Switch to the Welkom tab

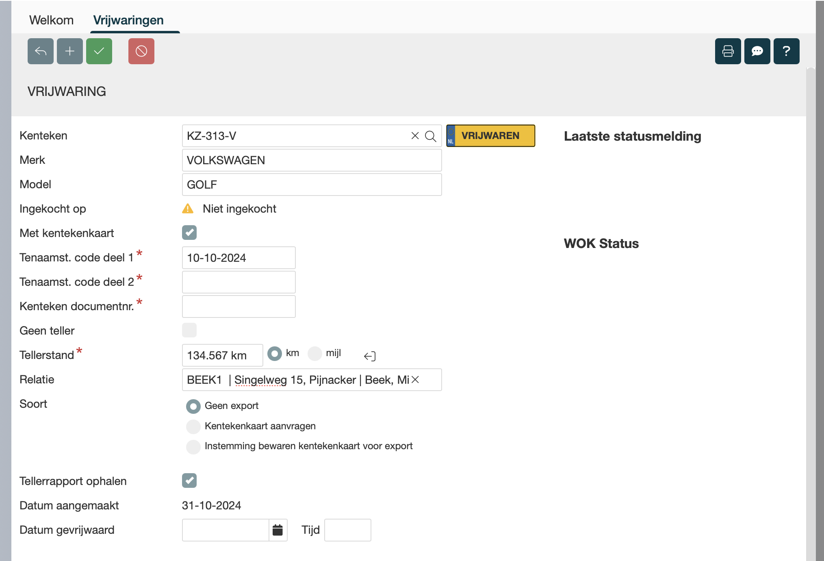pos(51,20)
